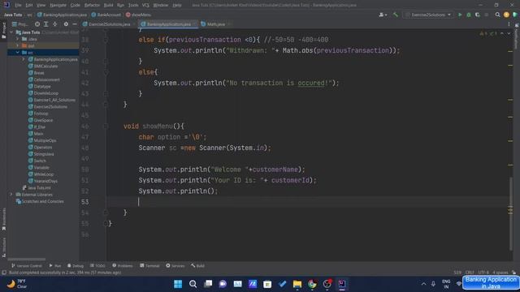The height and width of the screenshot is (292, 520).
Task: Click the tool window quick access icon in the status bar corner
Action: pyautogui.click(x=4, y=273)
